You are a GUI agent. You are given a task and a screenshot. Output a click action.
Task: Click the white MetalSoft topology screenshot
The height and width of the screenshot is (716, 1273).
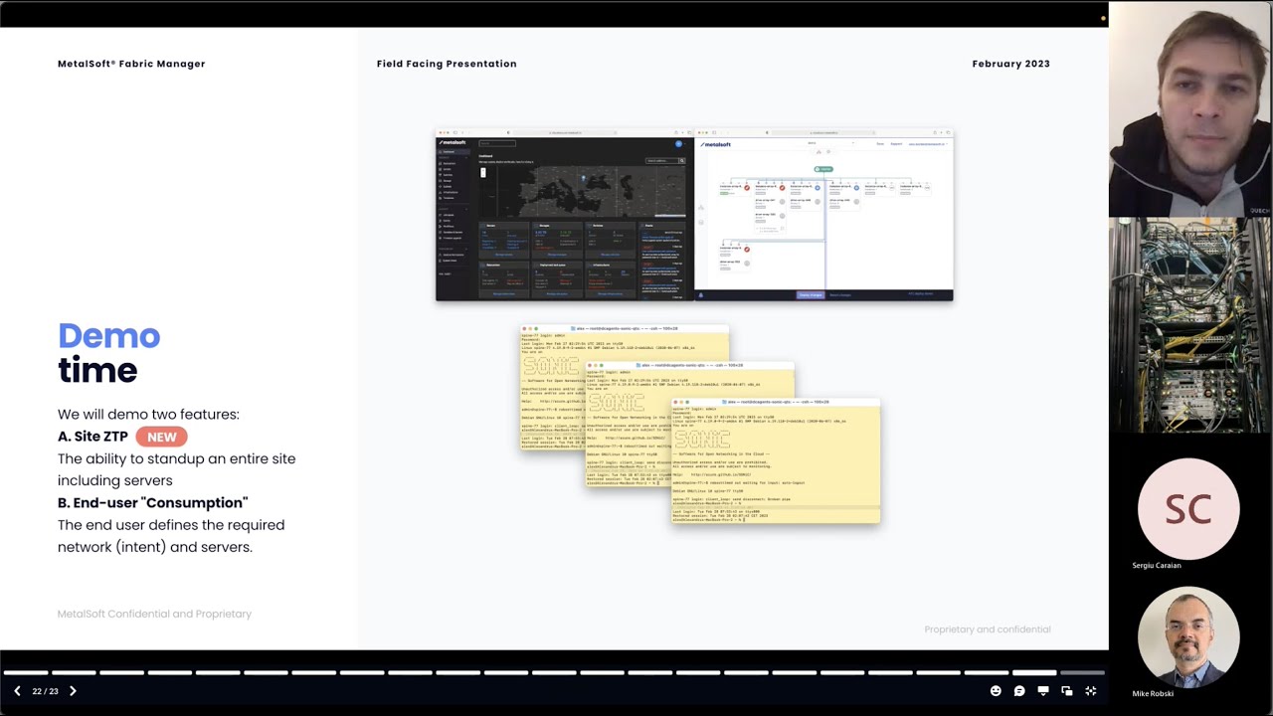[x=823, y=216]
